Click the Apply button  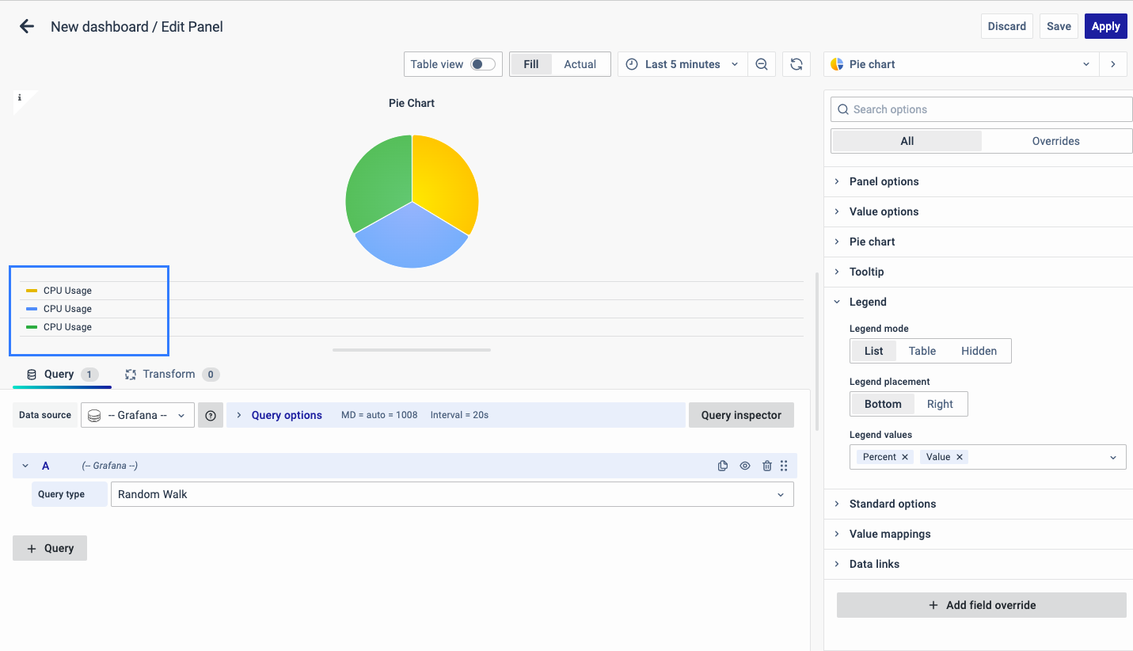[1105, 26]
